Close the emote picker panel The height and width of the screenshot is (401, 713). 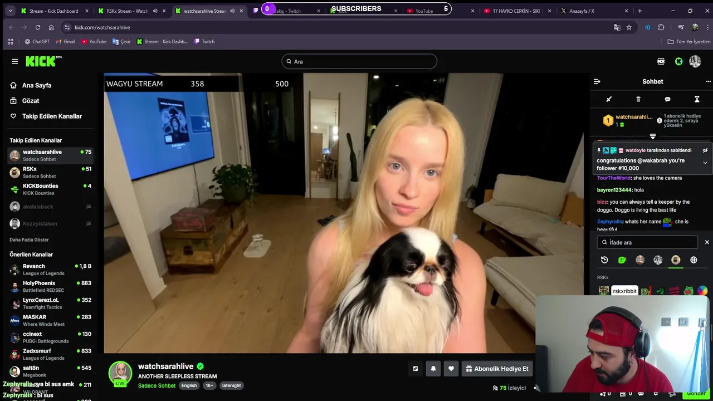[x=707, y=242]
